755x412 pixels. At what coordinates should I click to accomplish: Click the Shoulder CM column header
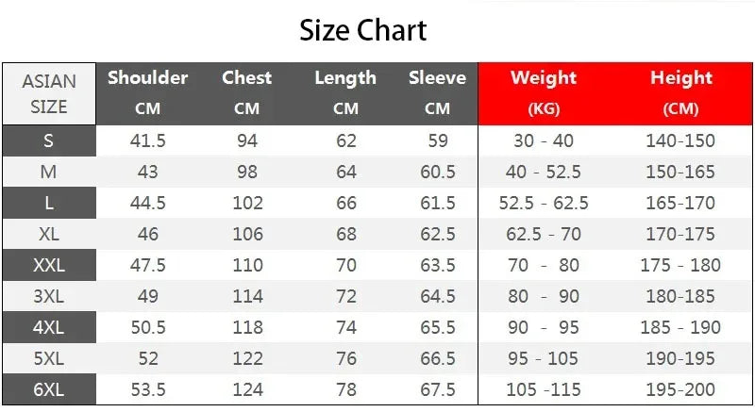tap(147, 92)
